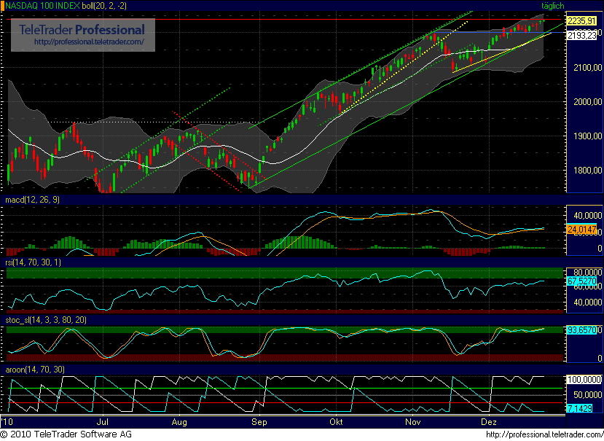Open the täglich timeframe selector
Image resolution: width=604 pixels, height=441 pixels.
click(552, 6)
